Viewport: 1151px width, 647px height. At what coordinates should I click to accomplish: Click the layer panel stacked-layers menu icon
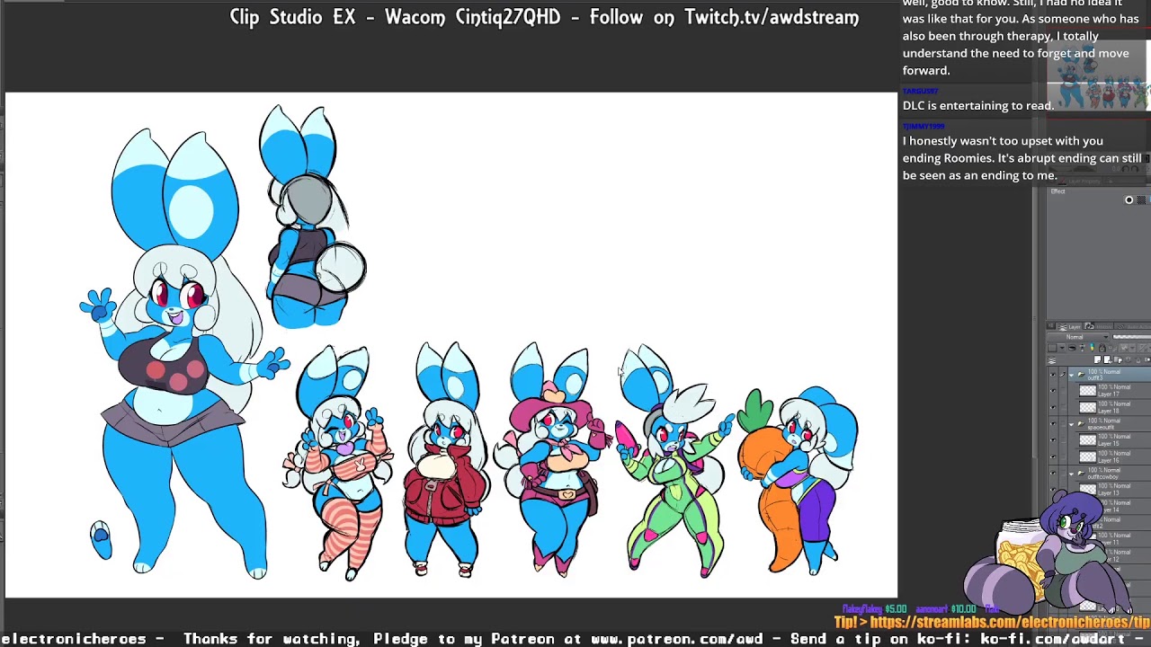coord(1051,360)
